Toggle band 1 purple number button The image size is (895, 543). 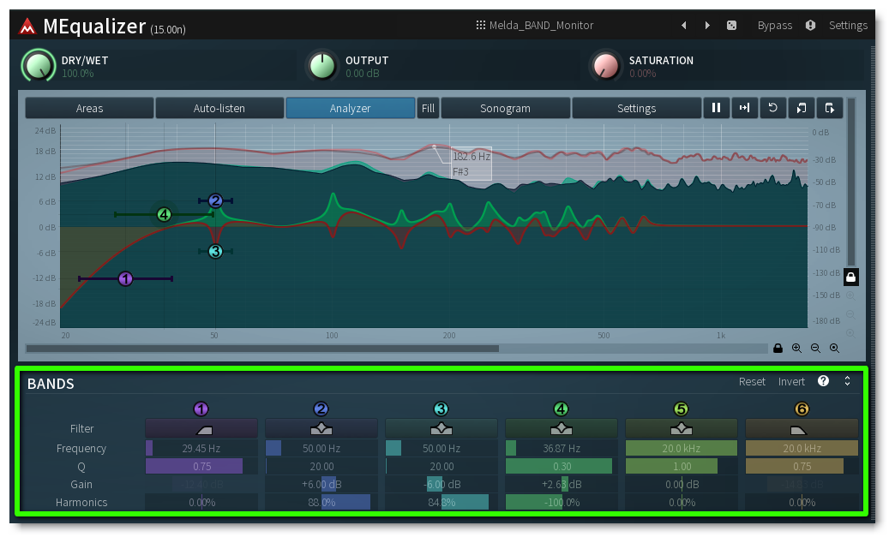[201, 409]
